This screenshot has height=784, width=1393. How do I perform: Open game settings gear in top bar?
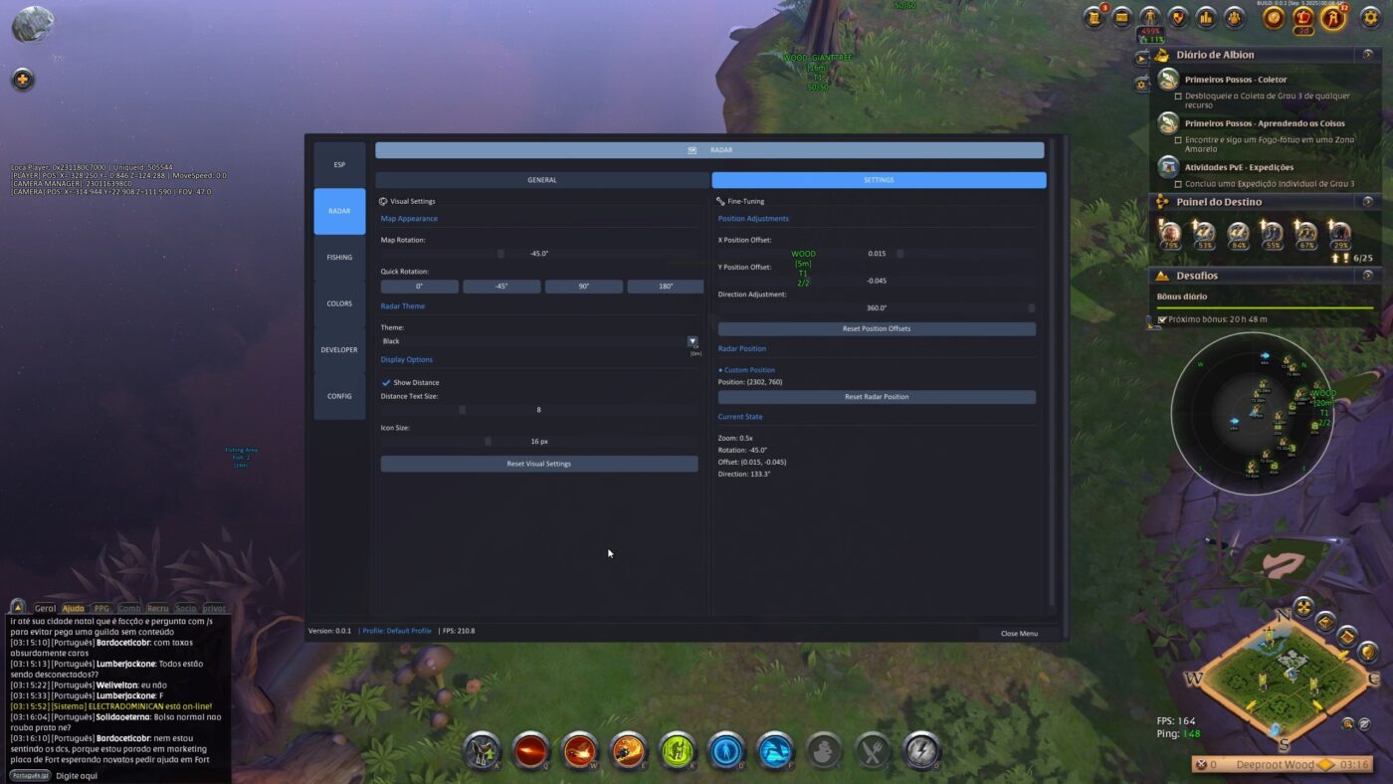1370,17
